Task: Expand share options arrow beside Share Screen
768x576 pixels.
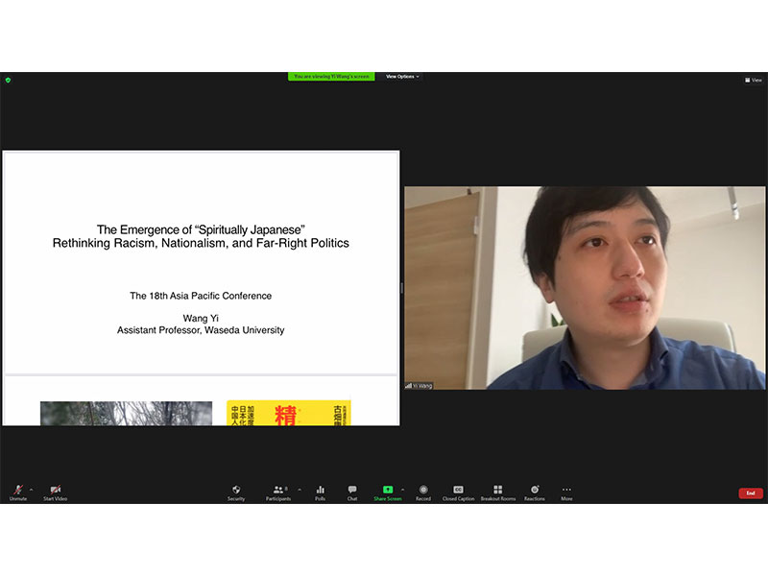Action: pyautogui.click(x=403, y=489)
